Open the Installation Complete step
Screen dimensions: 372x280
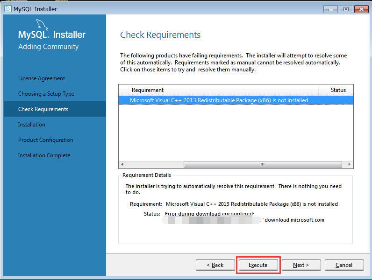(44, 155)
